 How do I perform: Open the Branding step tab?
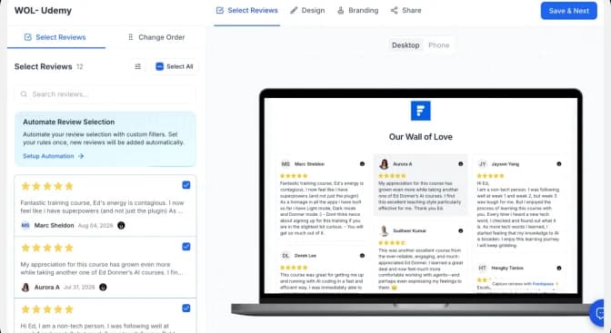point(357,11)
